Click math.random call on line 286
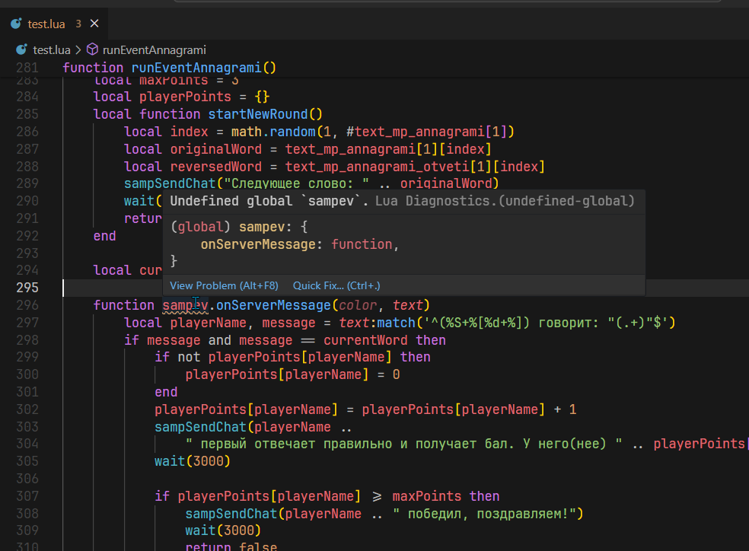Screen dimensions: 749x551 point(274,132)
